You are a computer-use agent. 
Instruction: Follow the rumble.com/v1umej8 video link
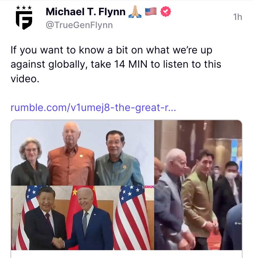point(93,107)
